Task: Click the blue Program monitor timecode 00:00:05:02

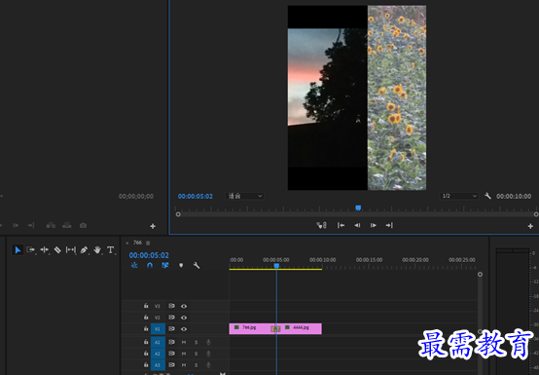Action: click(x=196, y=196)
